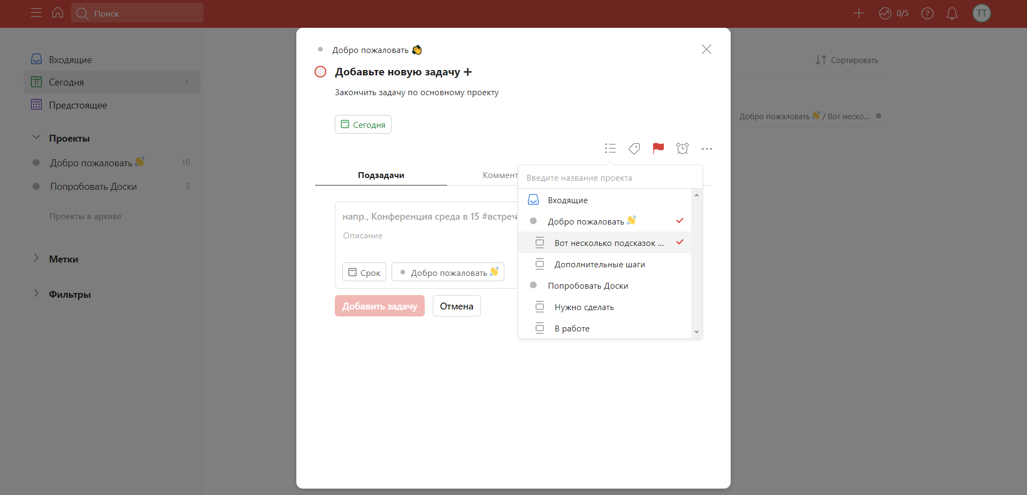Mark task Добавьте новую задачу complete
The image size is (1027, 495).
(320, 72)
